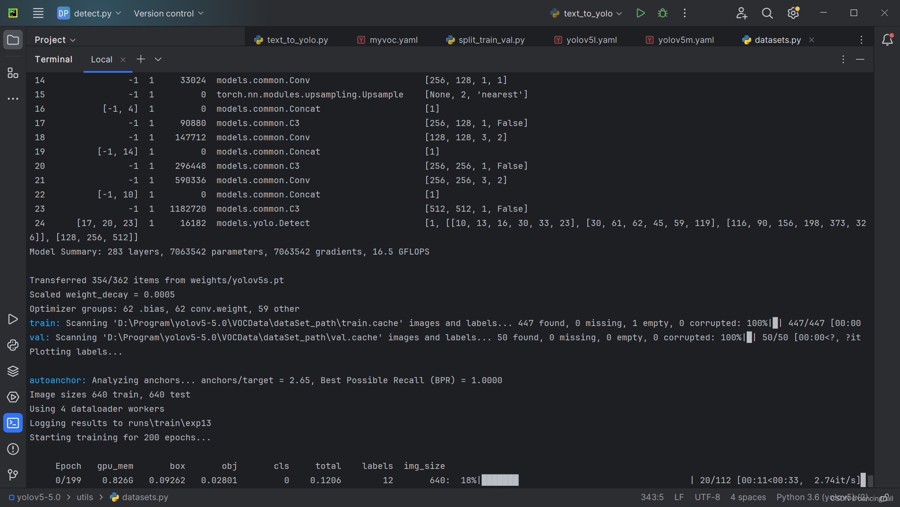Image resolution: width=900 pixels, height=507 pixels.
Task: Open the Git tool window icon
Action: coord(13,475)
